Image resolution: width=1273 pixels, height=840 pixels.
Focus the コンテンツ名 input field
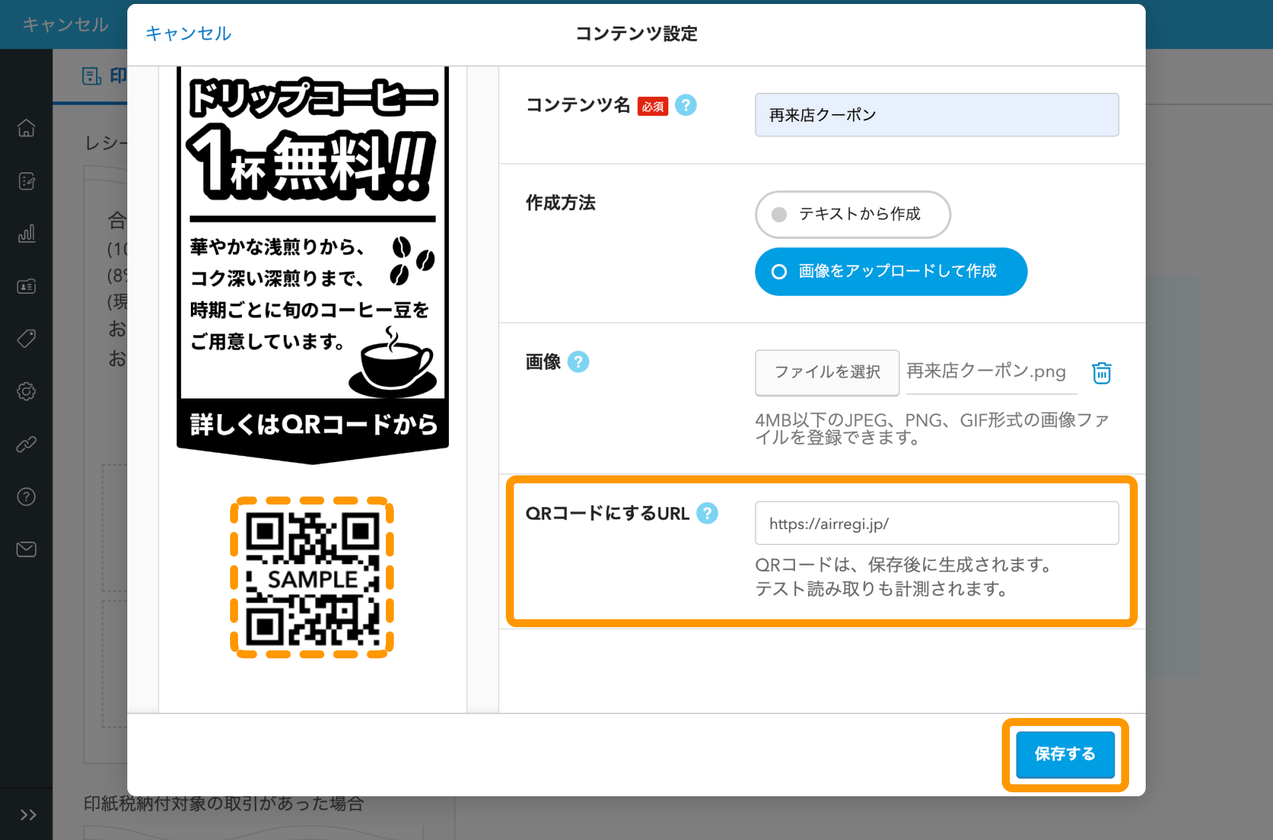(x=937, y=115)
